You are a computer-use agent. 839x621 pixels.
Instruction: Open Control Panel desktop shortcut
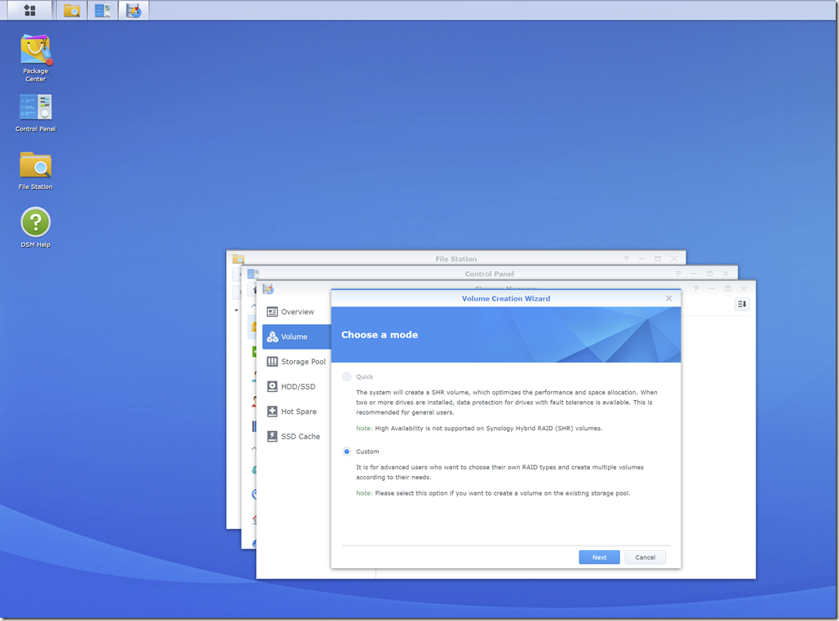coord(35,112)
